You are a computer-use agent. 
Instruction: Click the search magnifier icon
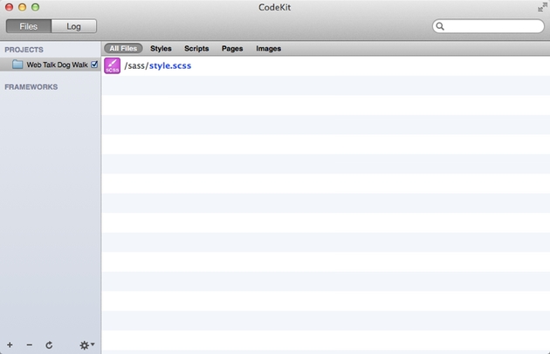pyautogui.click(x=440, y=26)
